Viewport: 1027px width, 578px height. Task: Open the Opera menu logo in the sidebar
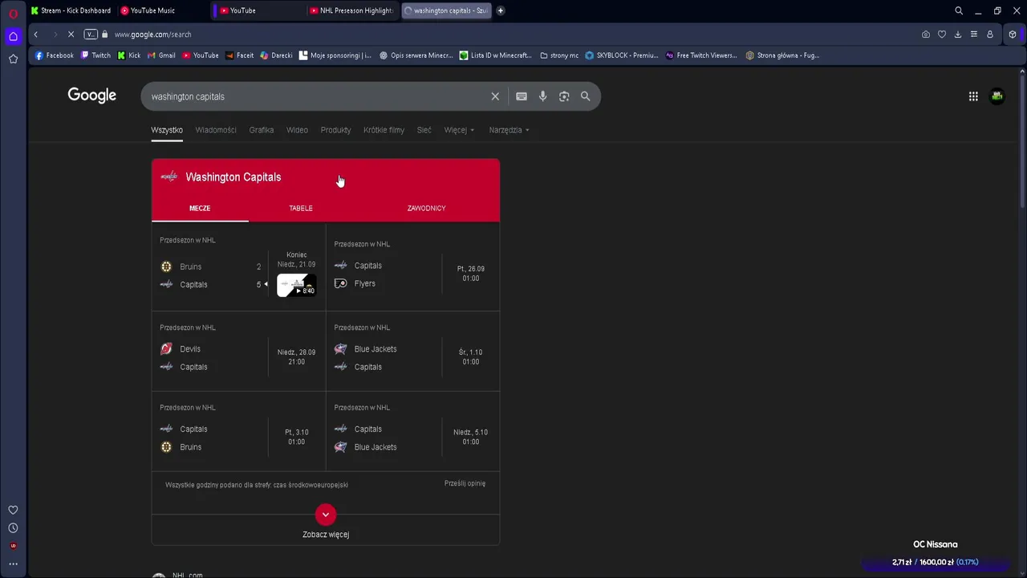pos(13,13)
